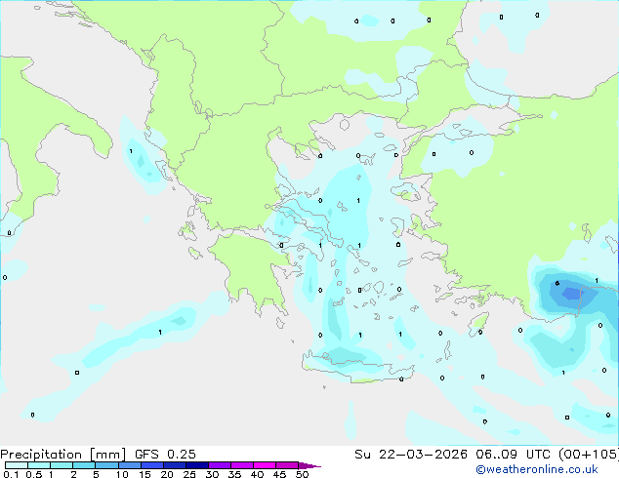619x478 pixels.
Task: Click the 30–35 mm purple legend swatch
Action: pos(220,465)
